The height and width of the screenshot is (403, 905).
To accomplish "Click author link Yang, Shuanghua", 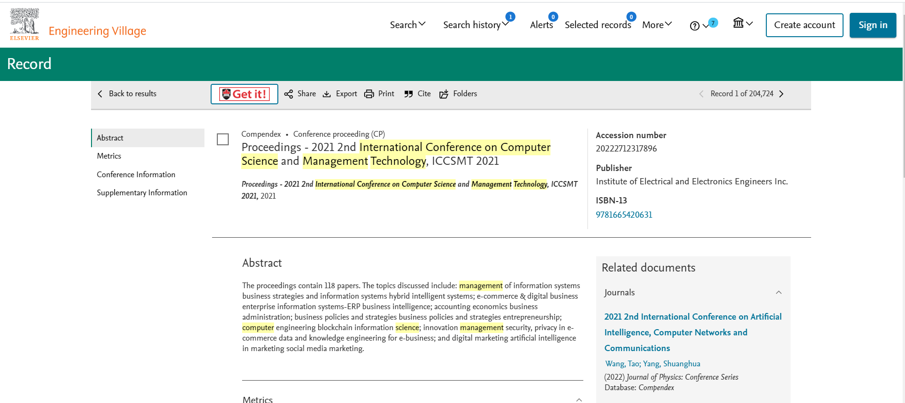I will 671,364.
